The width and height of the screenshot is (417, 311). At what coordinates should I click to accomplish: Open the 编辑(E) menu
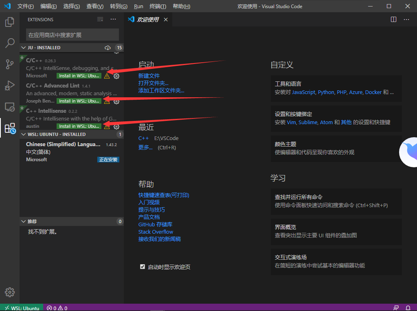point(48,6)
